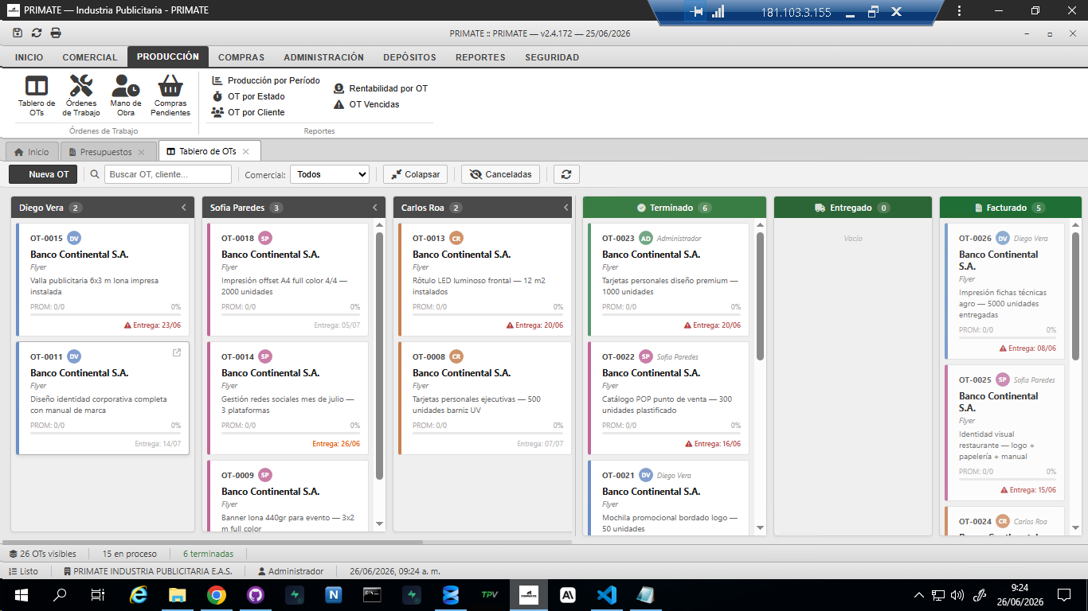Click the search magnifier icon
The image size is (1088, 611).
tap(95, 174)
